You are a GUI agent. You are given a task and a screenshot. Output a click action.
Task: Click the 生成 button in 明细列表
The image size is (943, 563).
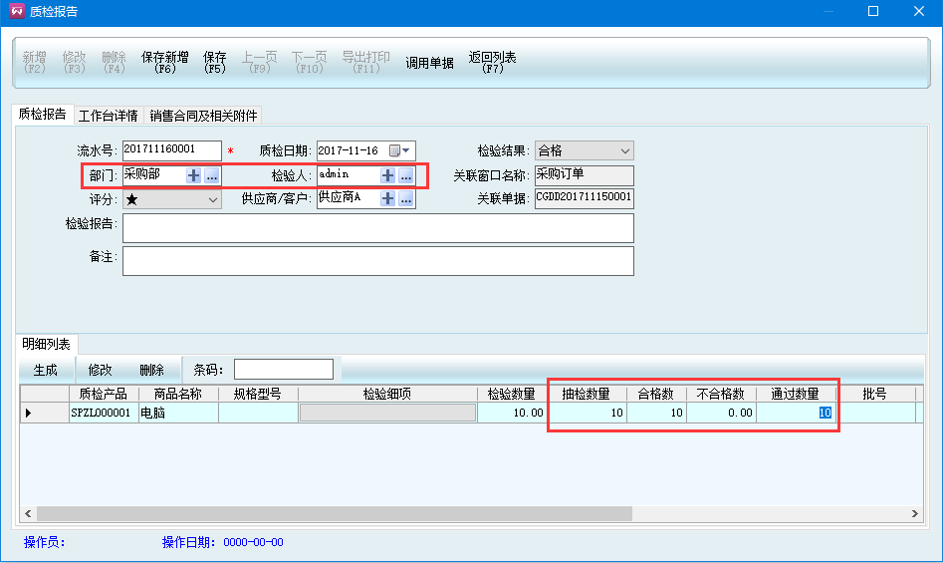click(x=46, y=370)
